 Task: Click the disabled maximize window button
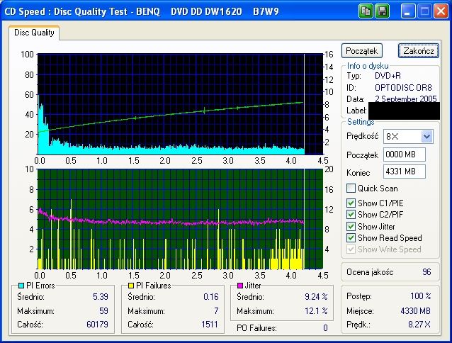click(x=424, y=11)
